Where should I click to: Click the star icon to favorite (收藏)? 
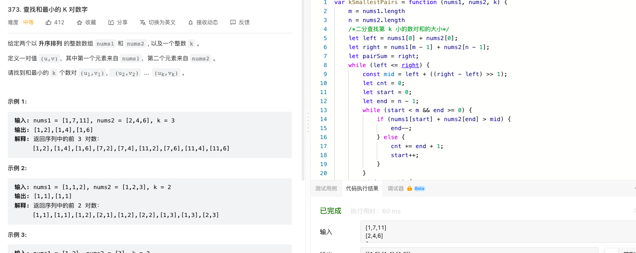tap(79, 23)
